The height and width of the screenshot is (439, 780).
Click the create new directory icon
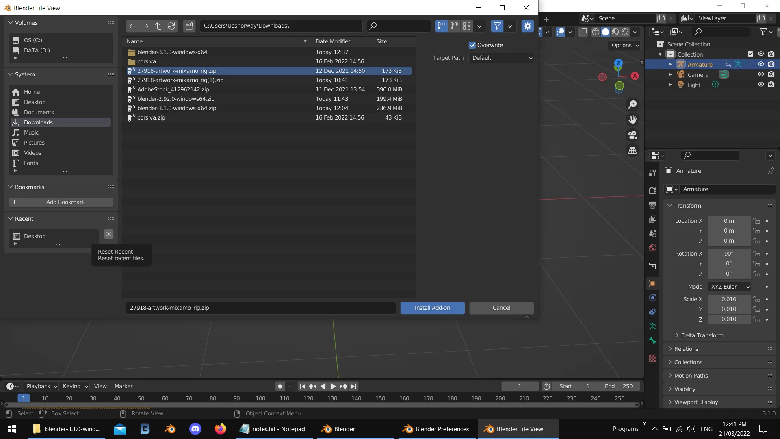[189, 26]
